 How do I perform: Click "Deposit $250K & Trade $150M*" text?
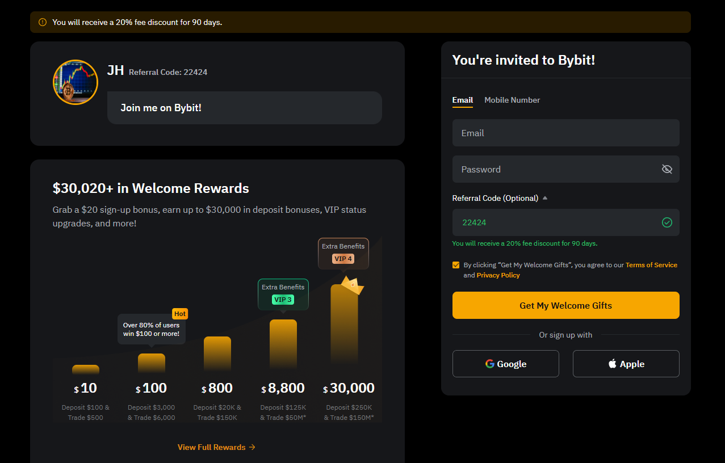pyautogui.click(x=349, y=413)
